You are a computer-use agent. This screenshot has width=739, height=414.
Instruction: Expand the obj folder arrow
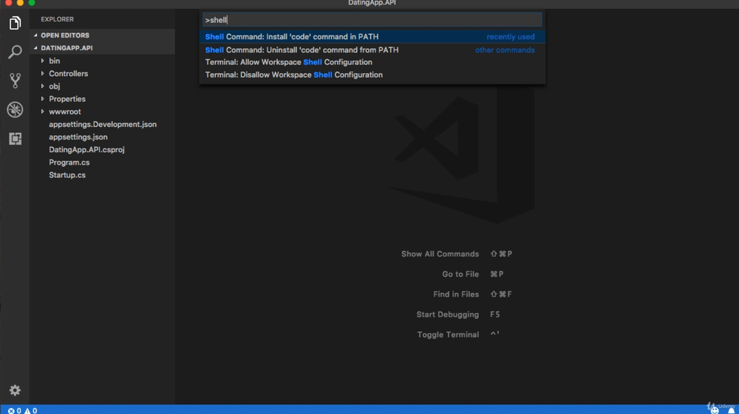(x=42, y=86)
